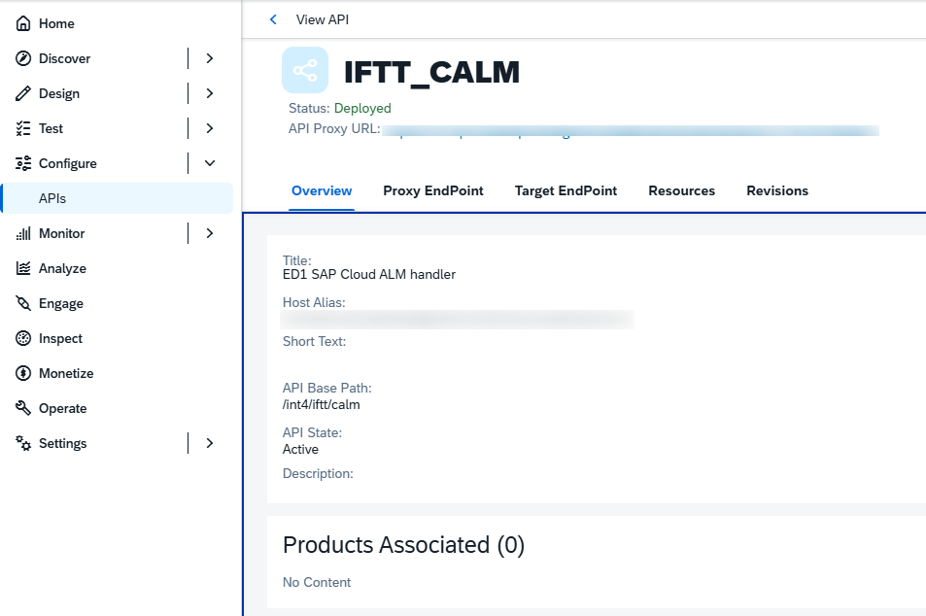Switch to the Proxy EndPoint tab
Screen dimensions: 926x616
click(433, 190)
